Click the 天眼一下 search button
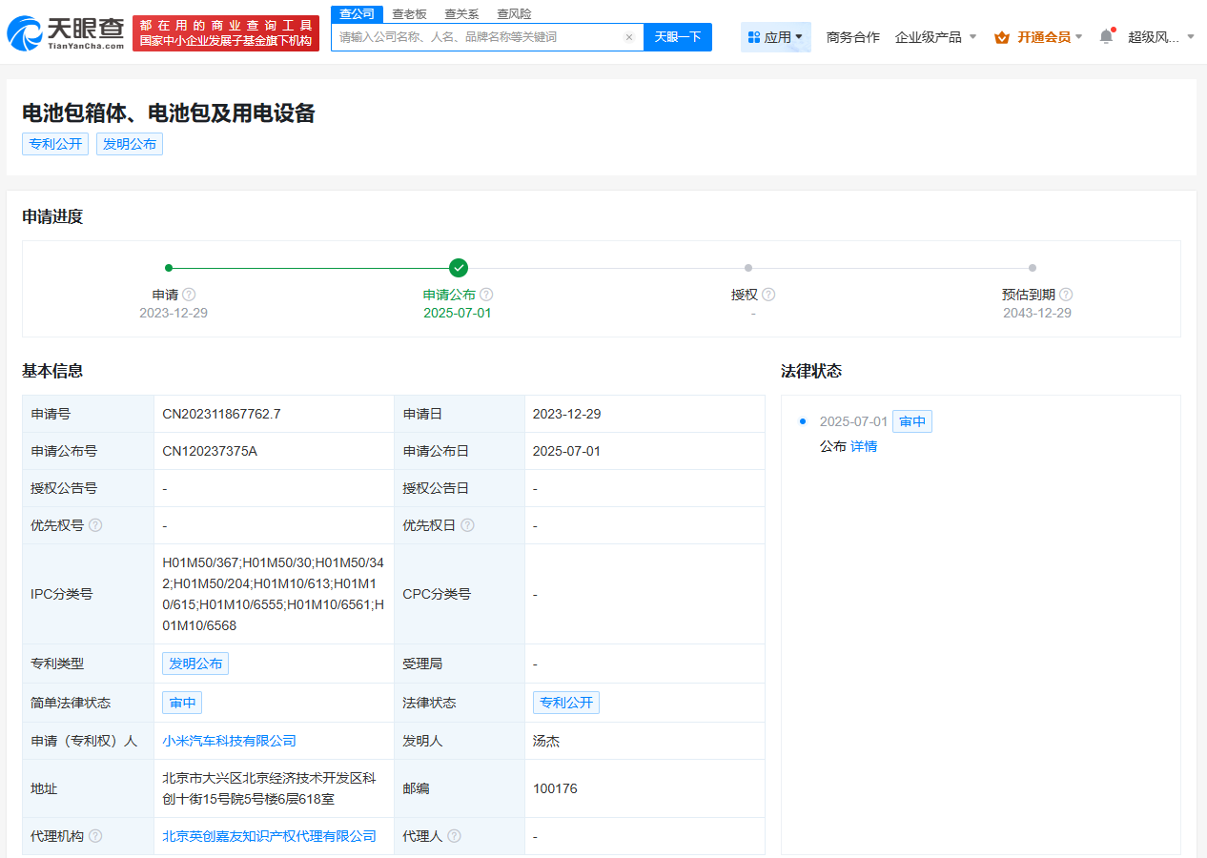Screen dimensions: 1207x858 (678, 37)
